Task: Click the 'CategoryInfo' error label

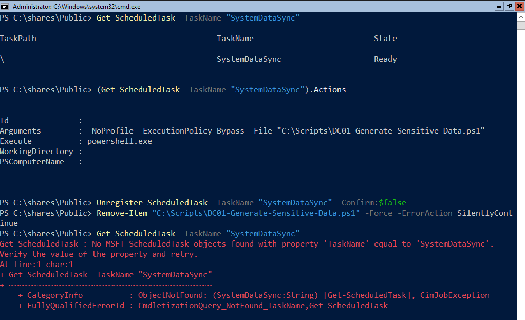Action: pos(55,295)
